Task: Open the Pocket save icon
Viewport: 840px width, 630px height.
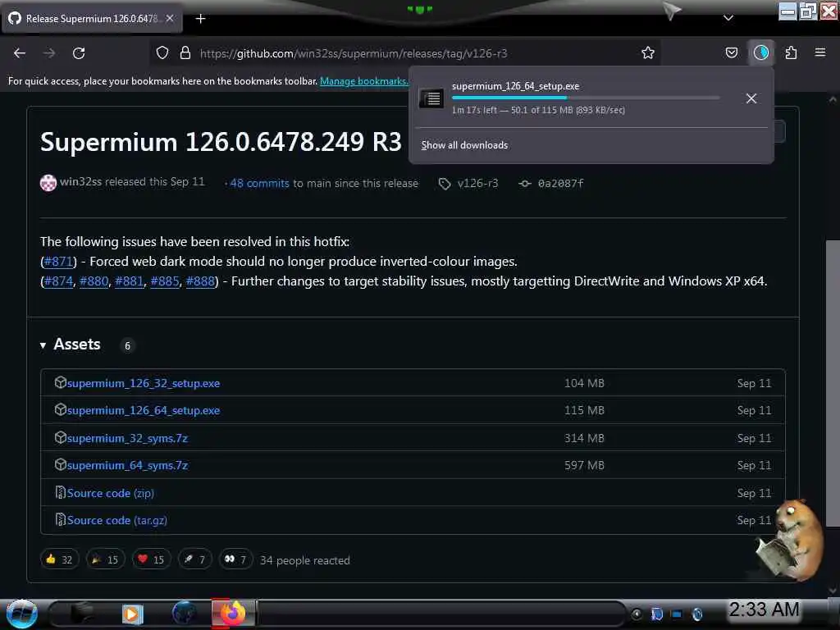Action: [x=731, y=53]
